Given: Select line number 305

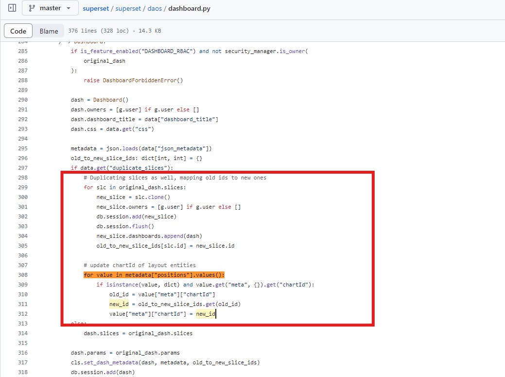Looking at the screenshot, I should click(23, 246).
